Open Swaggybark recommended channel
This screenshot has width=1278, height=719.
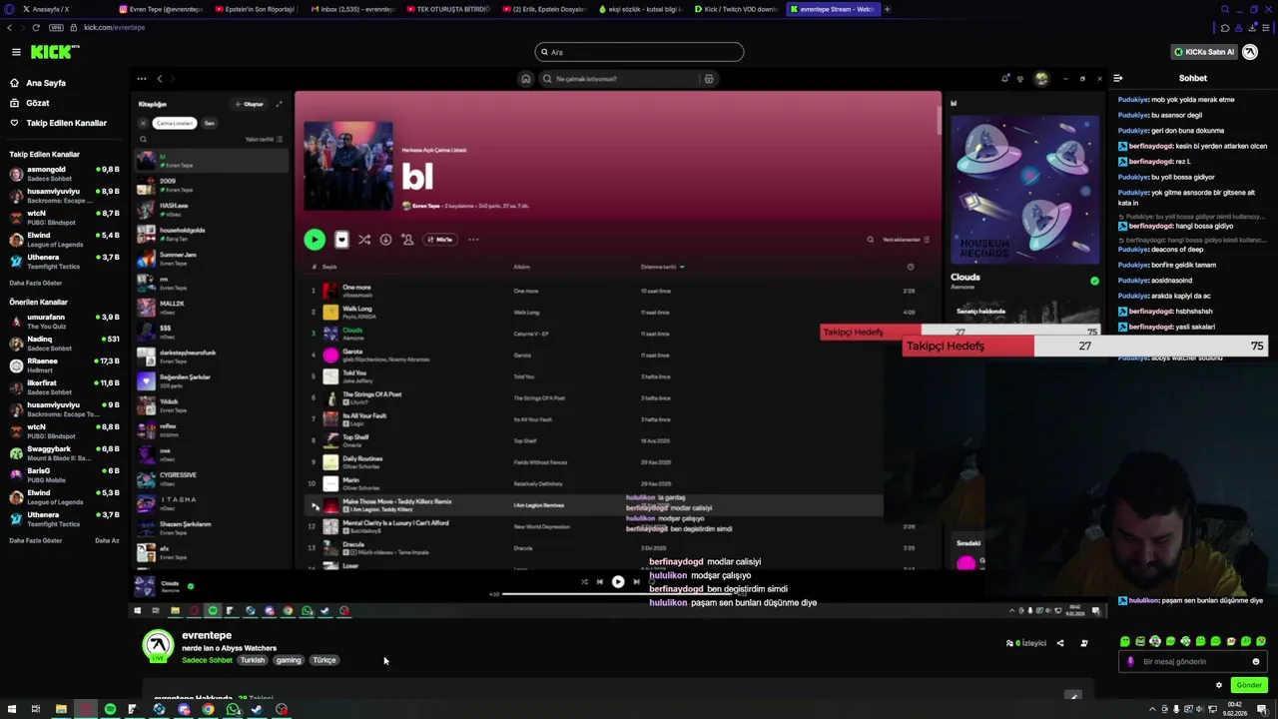point(64,453)
